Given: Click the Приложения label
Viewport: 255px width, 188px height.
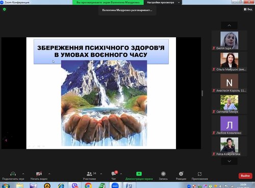Looking at the screenshot, I should 199,179.
